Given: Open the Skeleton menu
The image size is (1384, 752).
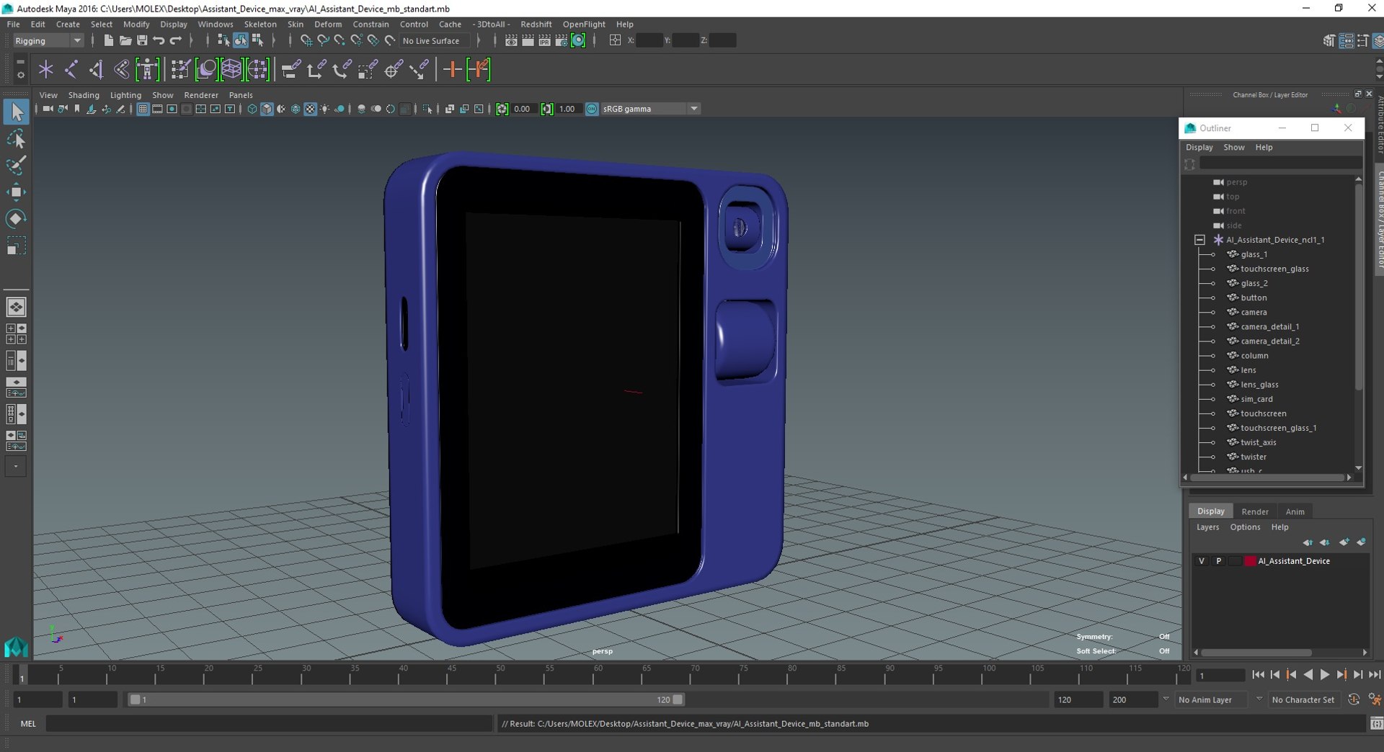Looking at the screenshot, I should tap(260, 24).
